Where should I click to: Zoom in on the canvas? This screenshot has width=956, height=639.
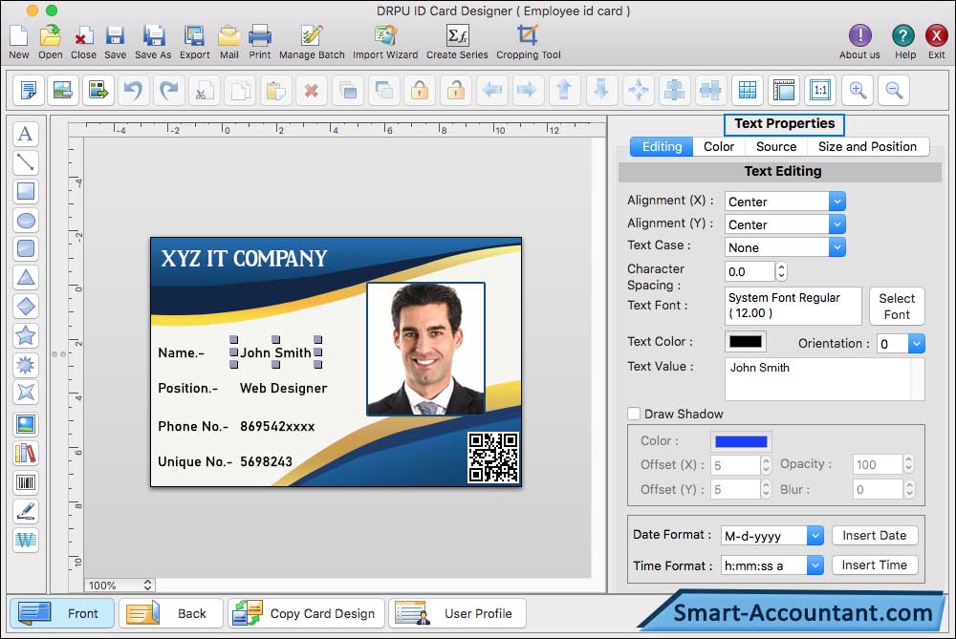click(x=858, y=90)
